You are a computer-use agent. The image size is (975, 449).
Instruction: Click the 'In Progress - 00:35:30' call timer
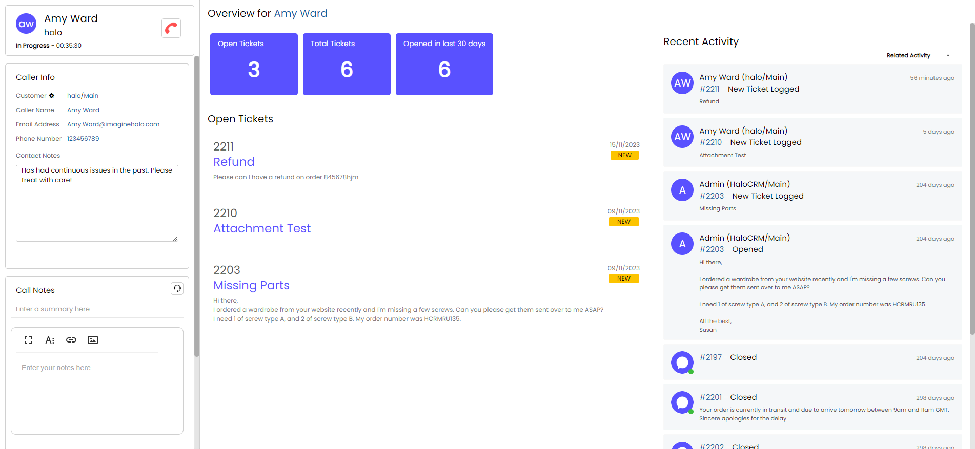pos(49,46)
